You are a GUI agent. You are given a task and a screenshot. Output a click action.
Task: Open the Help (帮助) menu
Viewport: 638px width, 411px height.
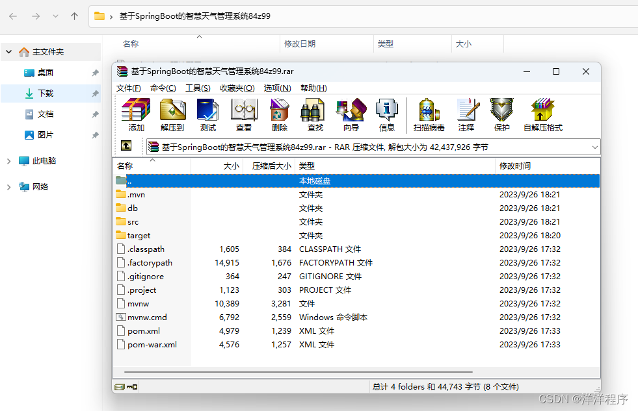point(313,88)
